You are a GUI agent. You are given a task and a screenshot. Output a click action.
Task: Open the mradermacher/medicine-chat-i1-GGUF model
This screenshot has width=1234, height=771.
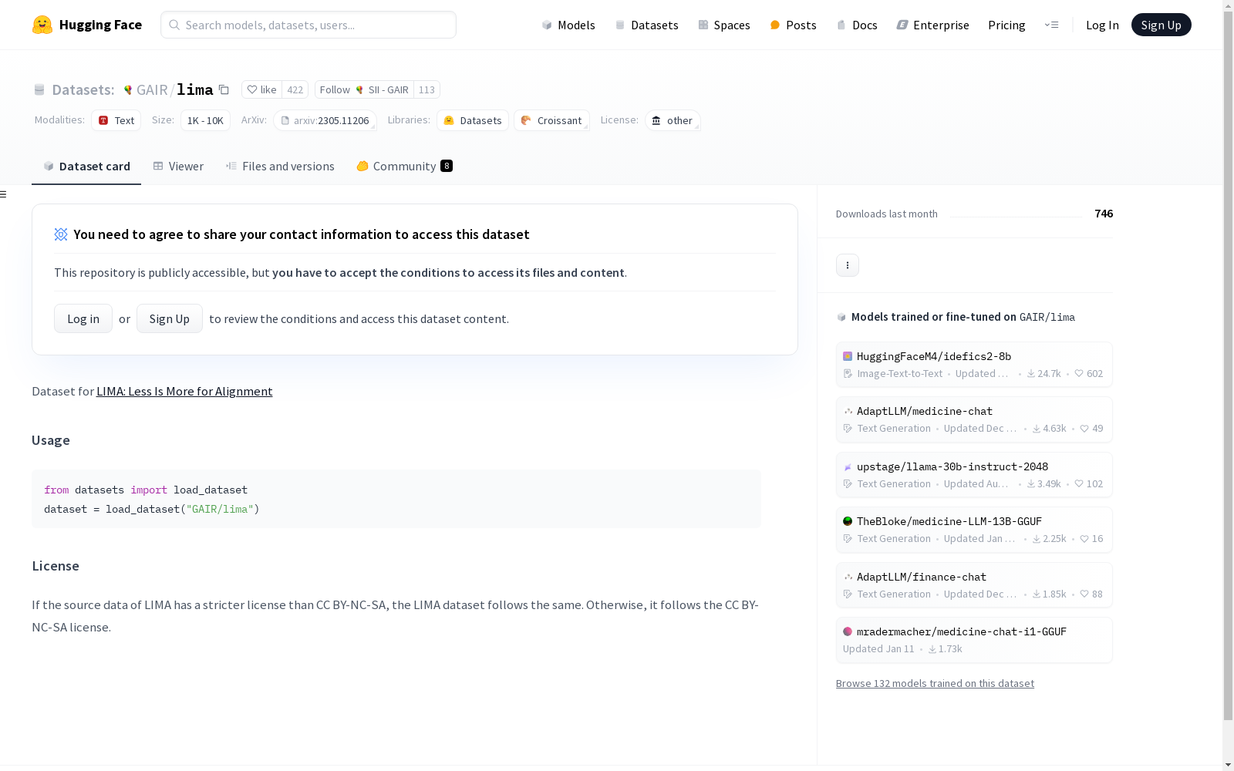tap(974, 640)
